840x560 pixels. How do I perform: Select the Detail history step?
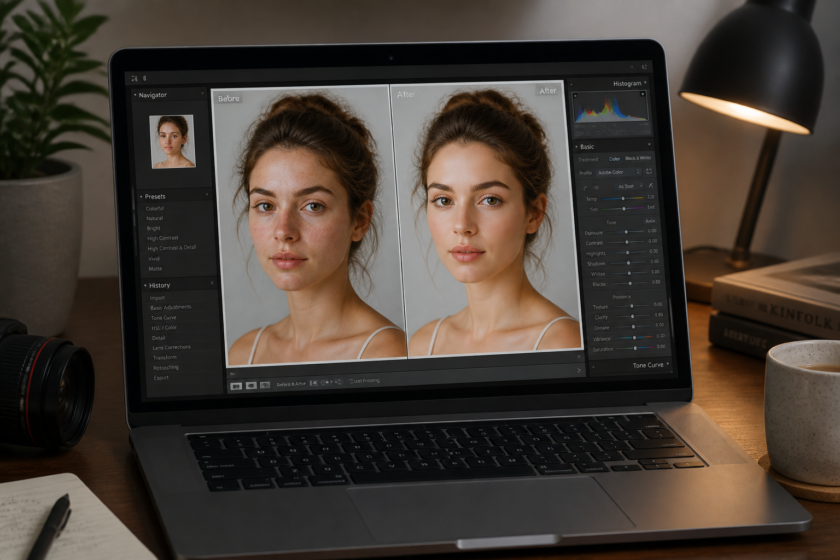click(159, 338)
